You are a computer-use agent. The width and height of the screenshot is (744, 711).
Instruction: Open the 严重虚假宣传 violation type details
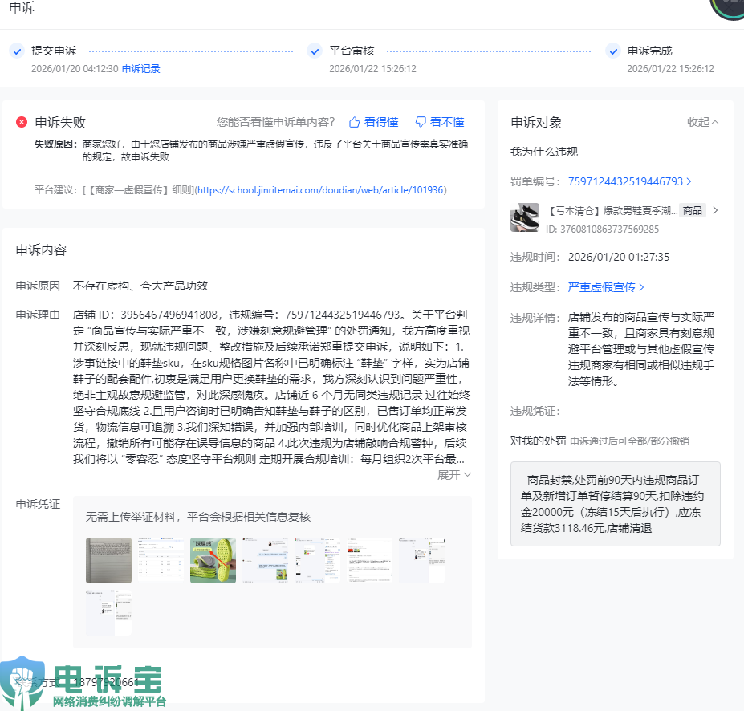pos(606,287)
